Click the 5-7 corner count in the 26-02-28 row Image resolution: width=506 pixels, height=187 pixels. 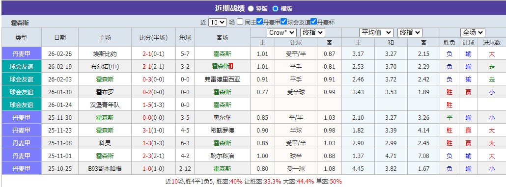click(185, 54)
